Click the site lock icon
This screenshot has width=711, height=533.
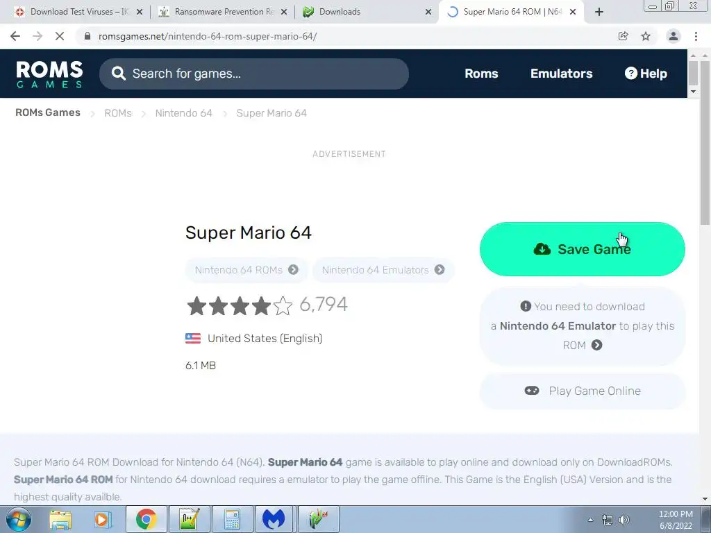tap(87, 36)
